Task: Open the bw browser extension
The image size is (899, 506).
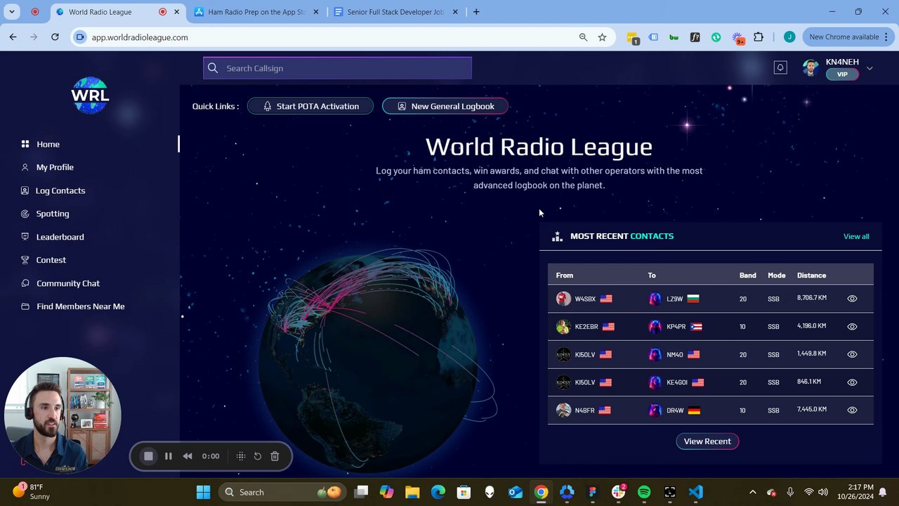Action: (x=674, y=37)
